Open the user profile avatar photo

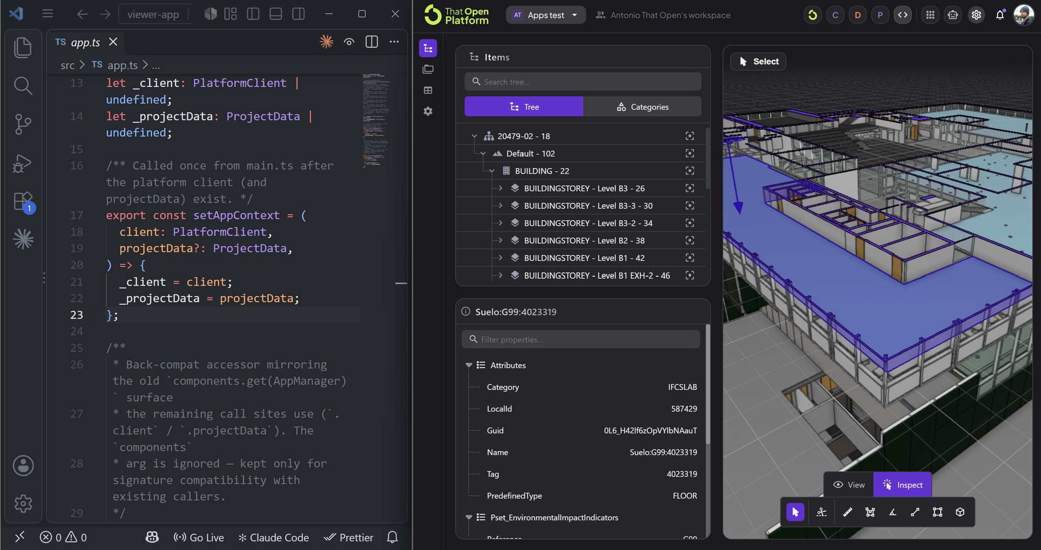pyautogui.click(x=1024, y=15)
